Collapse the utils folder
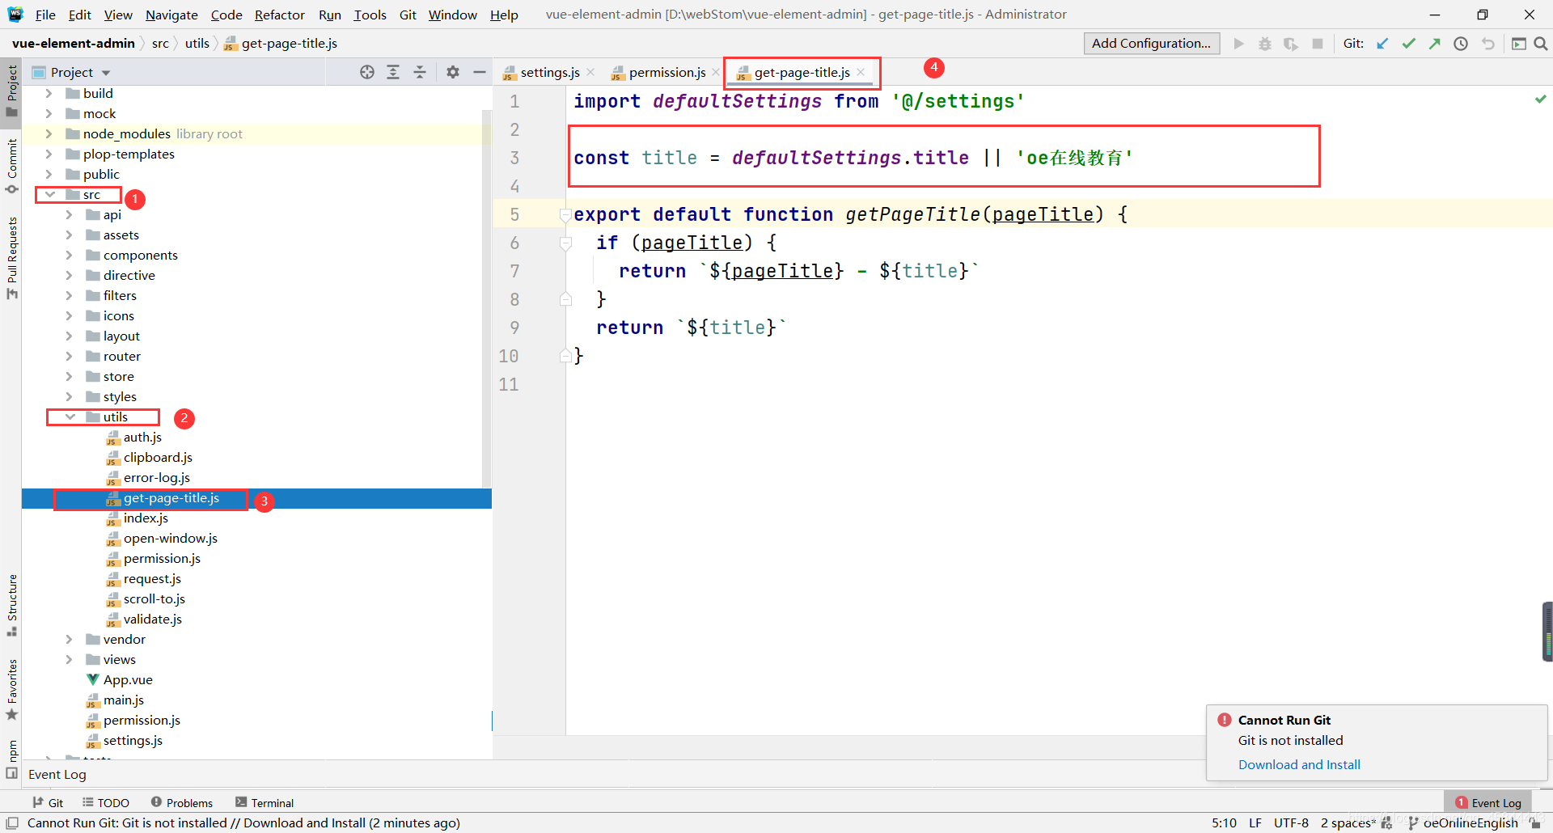Viewport: 1553px width, 833px height. tap(70, 417)
